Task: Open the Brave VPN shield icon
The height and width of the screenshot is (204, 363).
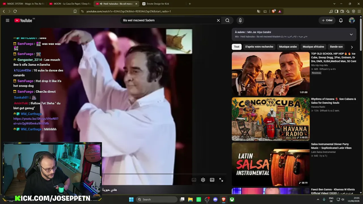Action: click(x=353, y=11)
